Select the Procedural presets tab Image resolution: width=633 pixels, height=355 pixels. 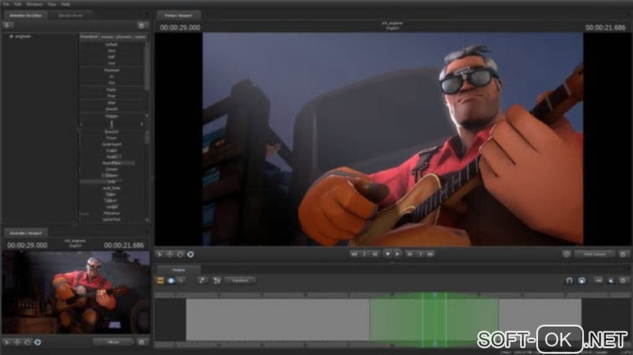tap(89, 37)
